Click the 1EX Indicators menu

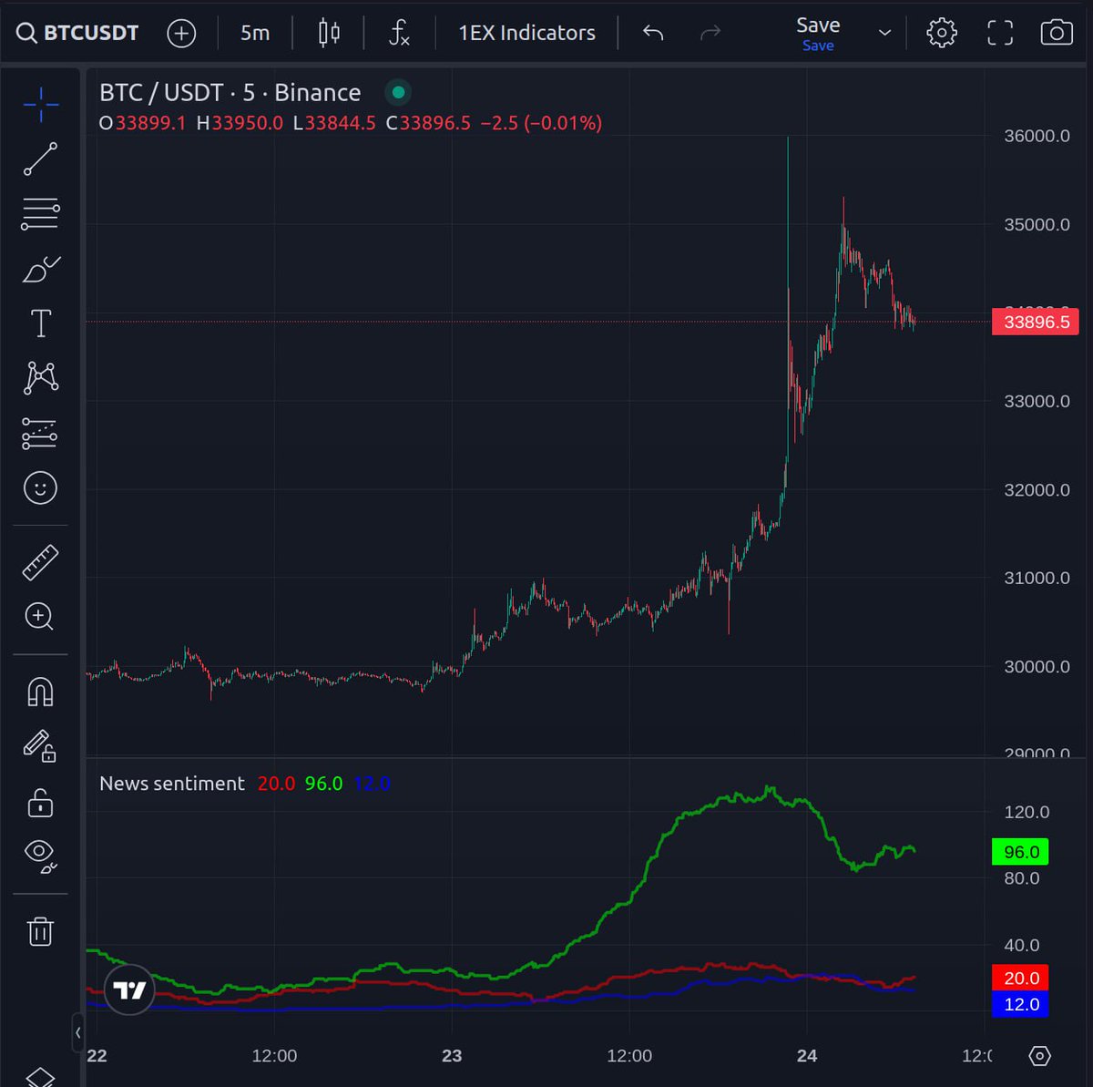pos(526,32)
